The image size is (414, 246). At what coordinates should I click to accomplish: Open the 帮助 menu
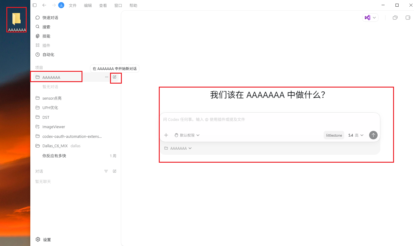(133, 5)
